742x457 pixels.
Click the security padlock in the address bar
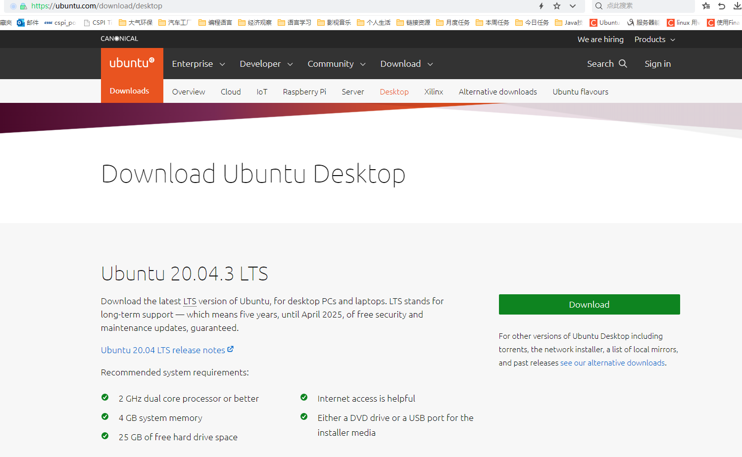pyautogui.click(x=23, y=6)
